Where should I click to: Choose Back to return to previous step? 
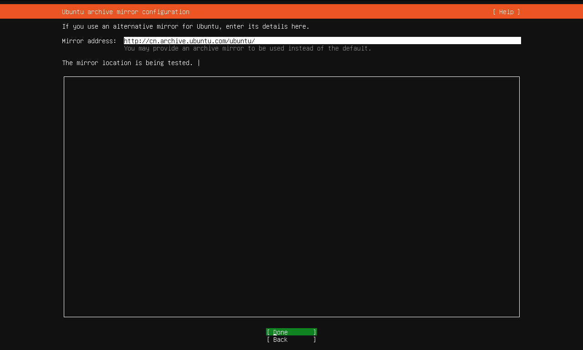pyautogui.click(x=291, y=340)
